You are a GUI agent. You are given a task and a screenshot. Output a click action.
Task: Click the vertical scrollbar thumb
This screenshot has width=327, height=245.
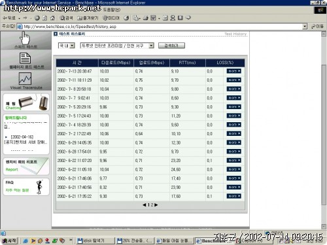pyautogui.click(x=324, y=134)
